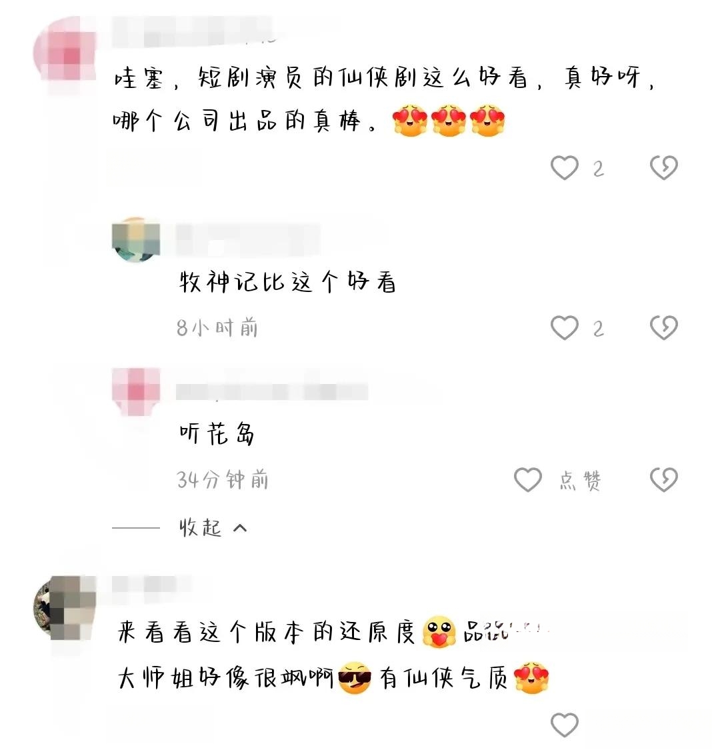Open username above 牧神记 reply
This screenshot has width=720, height=756.
click(x=248, y=239)
